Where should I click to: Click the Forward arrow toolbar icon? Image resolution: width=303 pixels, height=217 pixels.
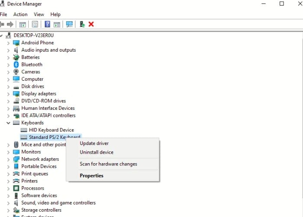[x=10, y=24]
